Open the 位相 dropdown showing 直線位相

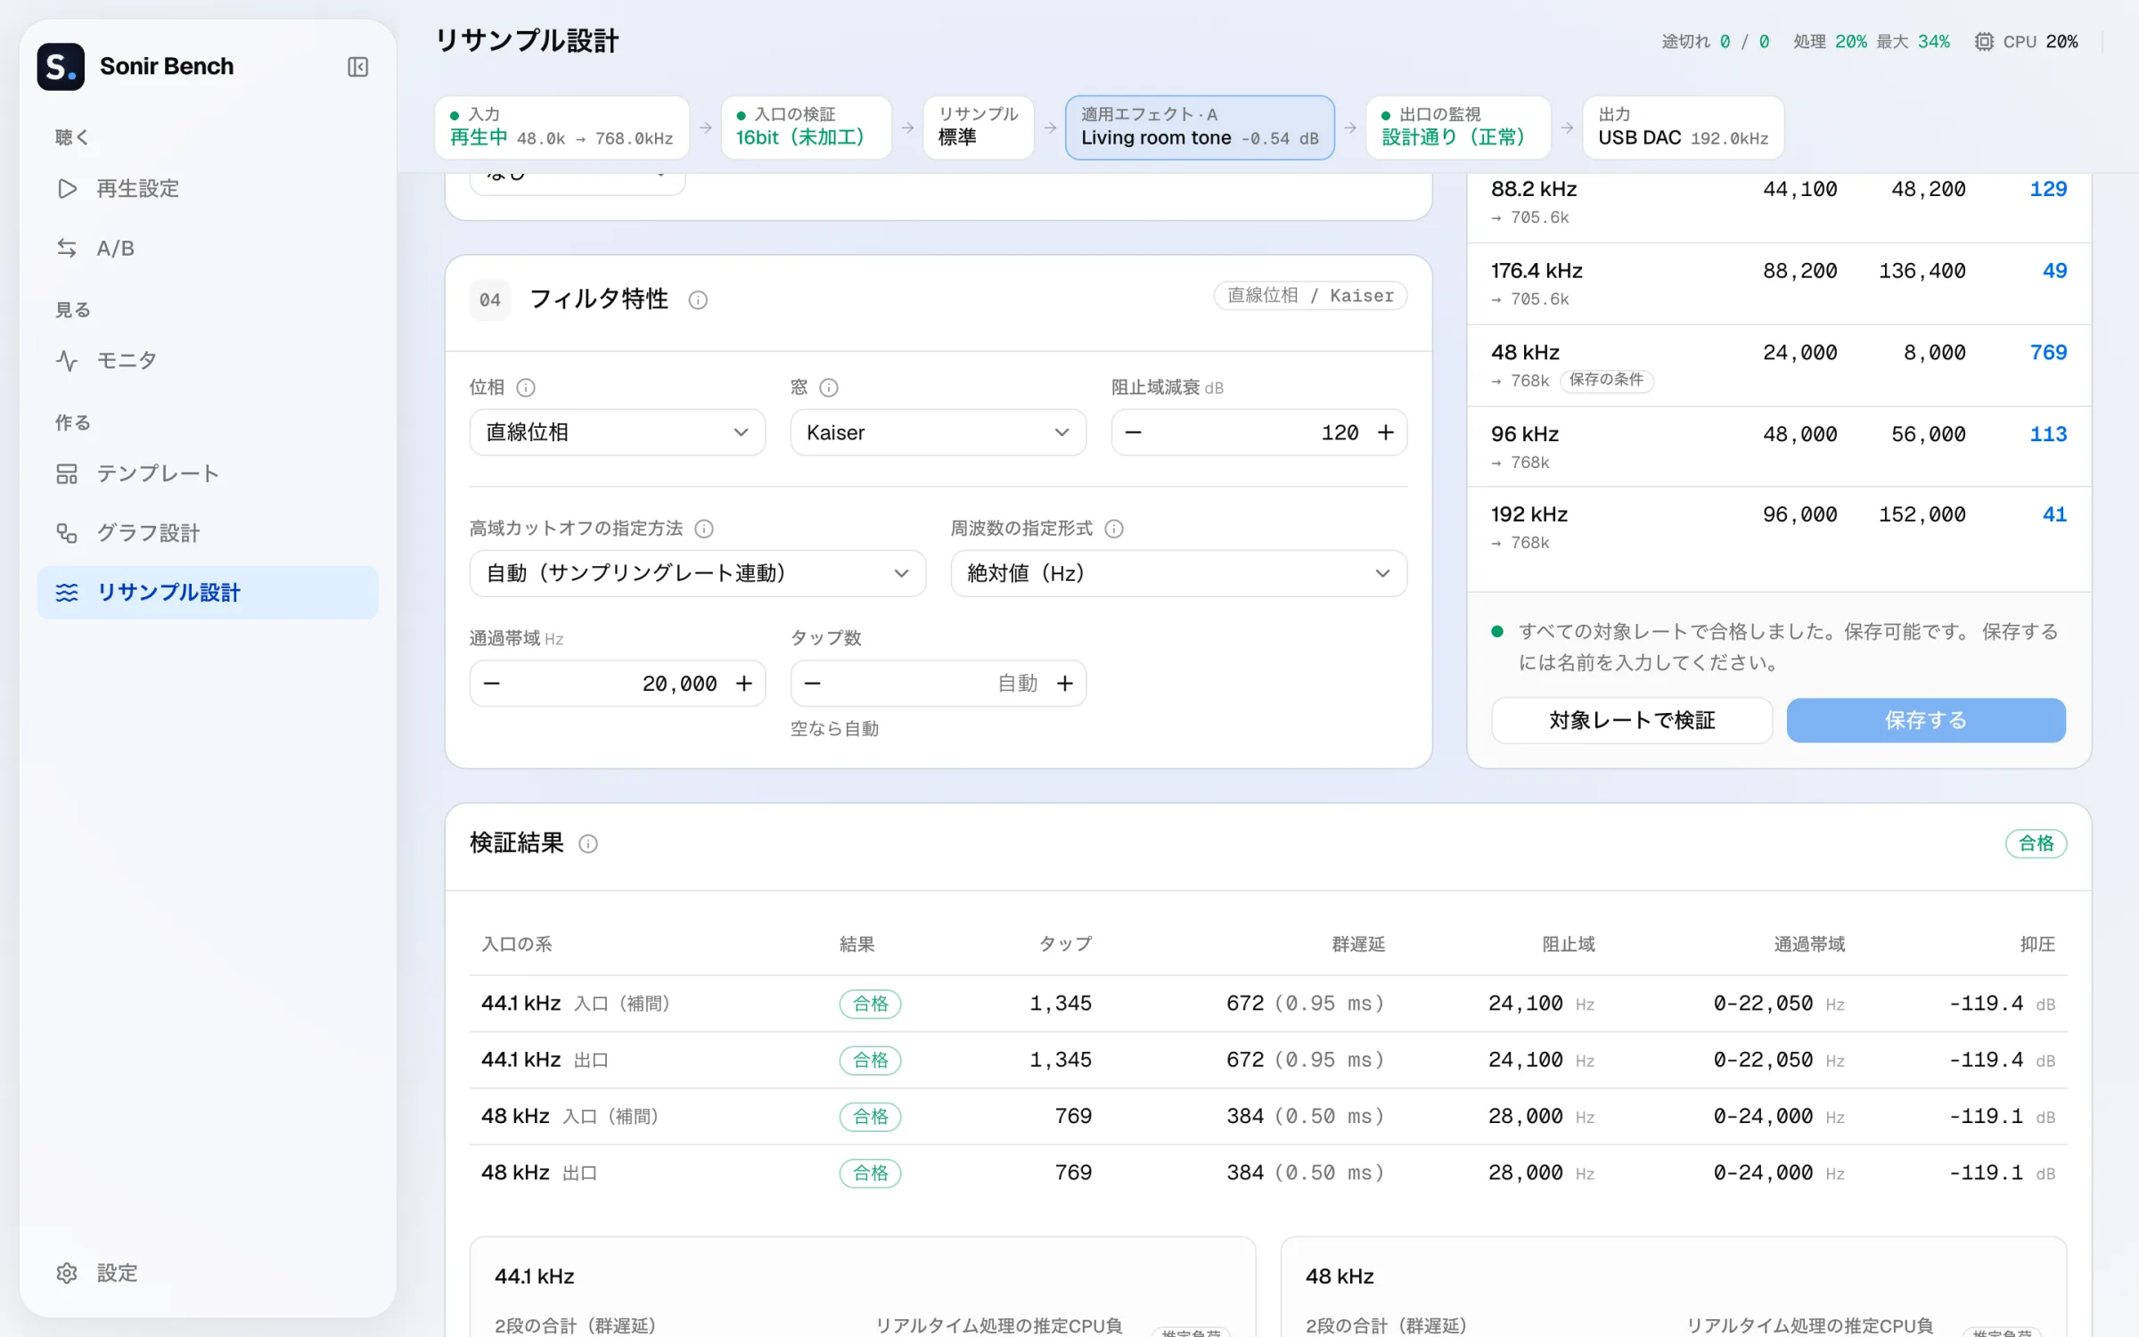[x=618, y=432]
